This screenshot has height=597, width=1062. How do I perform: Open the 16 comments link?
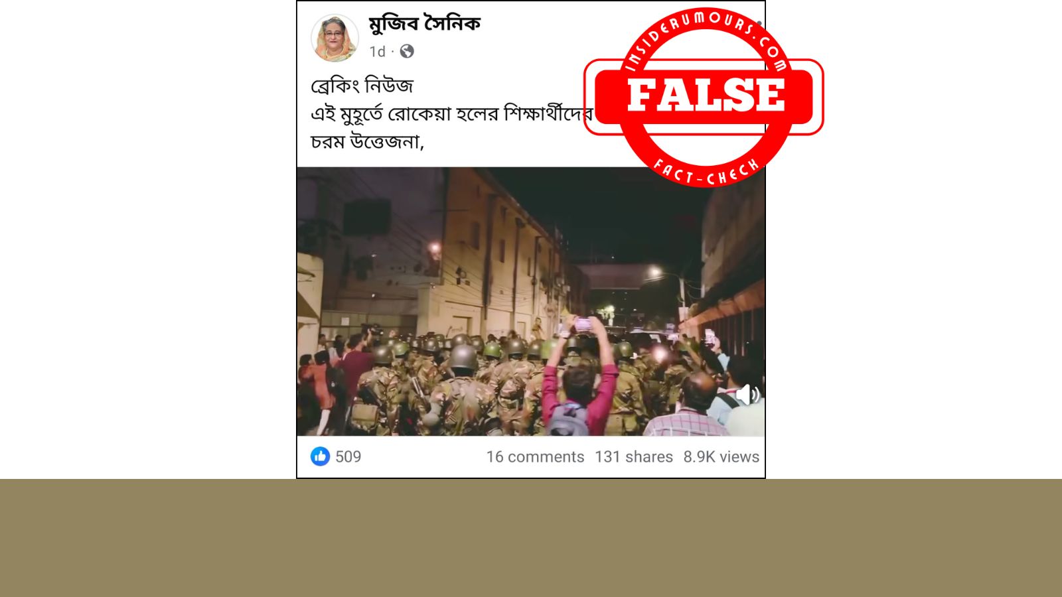535,457
